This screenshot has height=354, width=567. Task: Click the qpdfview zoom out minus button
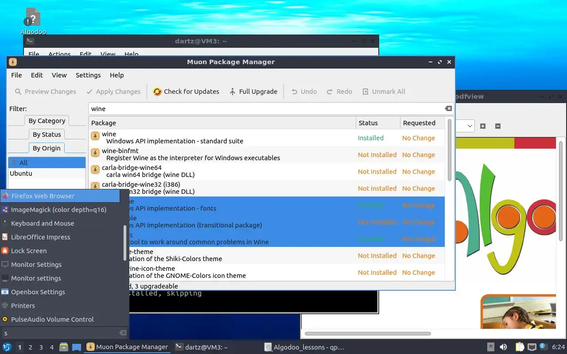pyautogui.click(x=497, y=126)
